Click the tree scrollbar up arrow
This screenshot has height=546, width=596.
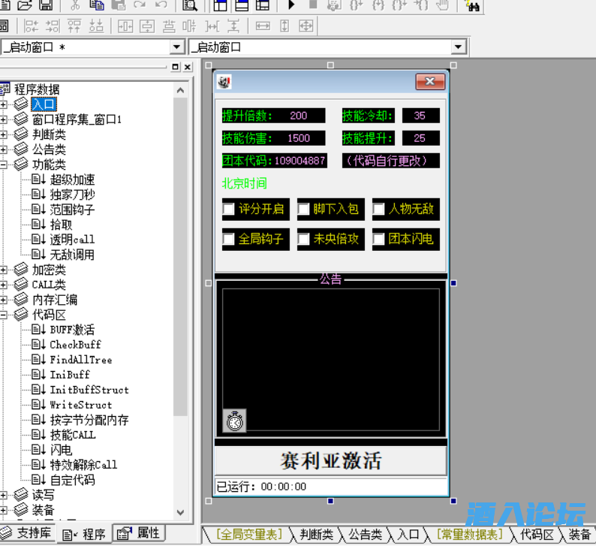[x=181, y=90]
